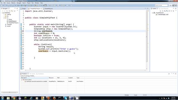Click the Debug bug icon in toolbar

coord(18,6)
